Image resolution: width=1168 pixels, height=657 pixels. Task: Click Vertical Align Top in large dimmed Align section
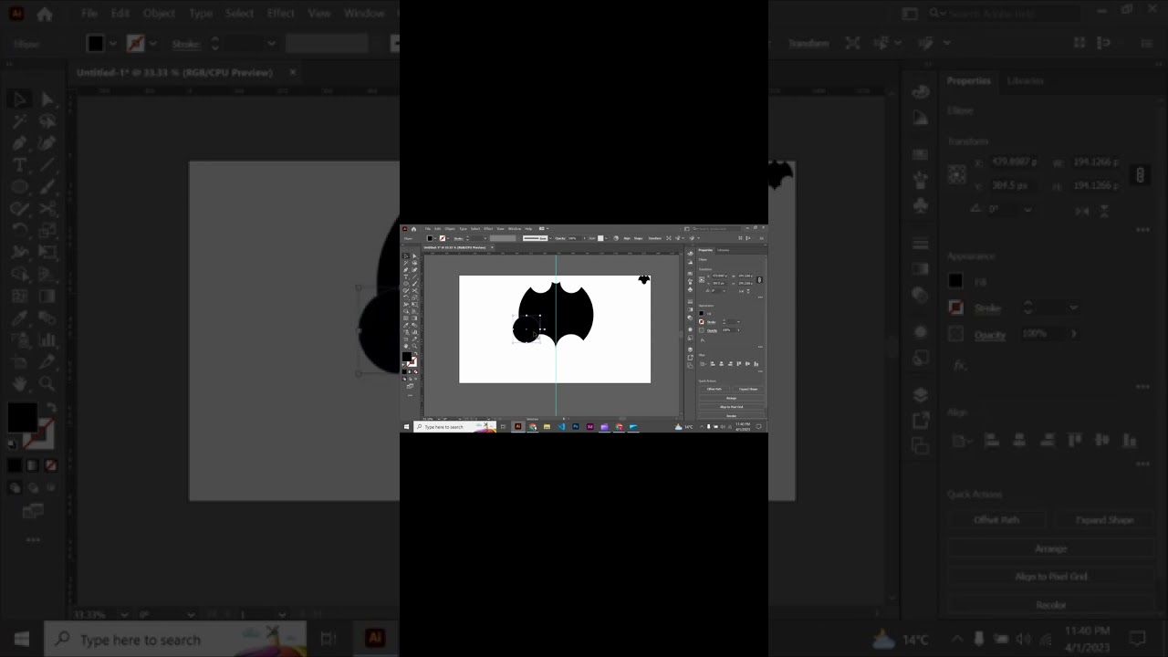coord(1076,441)
